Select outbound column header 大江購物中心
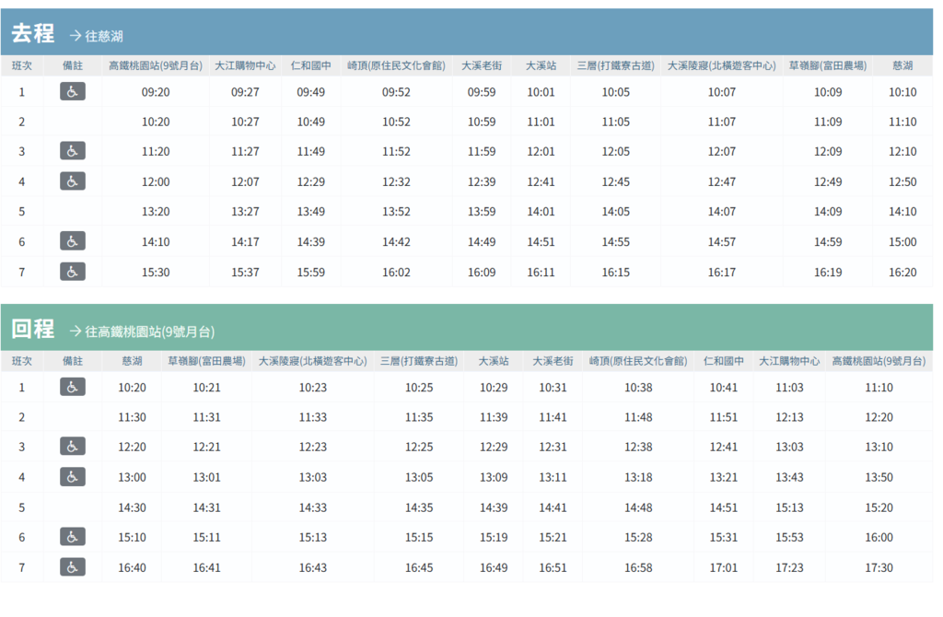This screenshot has width=943, height=617. [x=245, y=65]
